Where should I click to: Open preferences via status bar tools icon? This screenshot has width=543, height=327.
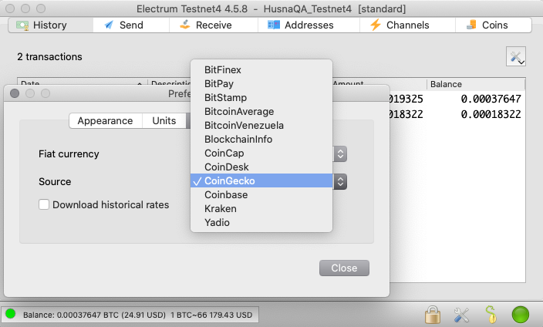click(461, 315)
